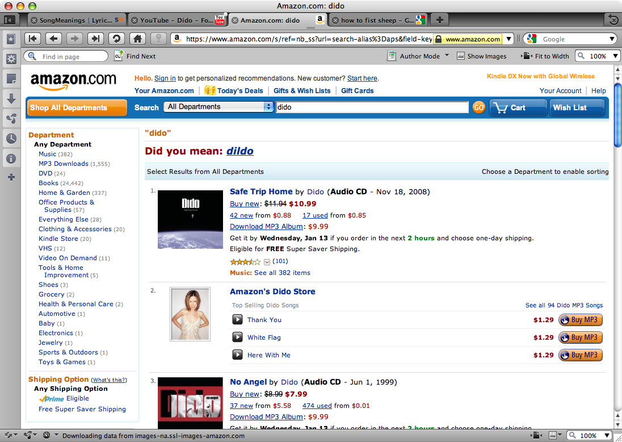The width and height of the screenshot is (622, 442).
Task: Click the orange GO search button
Action: [x=479, y=107]
